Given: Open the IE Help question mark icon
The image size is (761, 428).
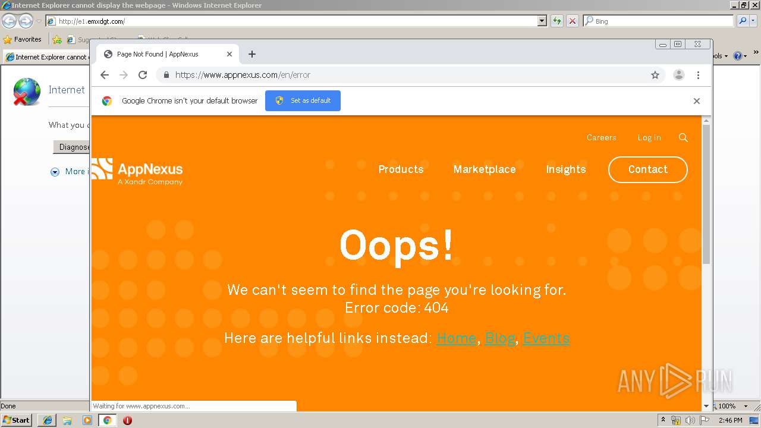Looking at the screenshot, I should click(x=737, y=56).
